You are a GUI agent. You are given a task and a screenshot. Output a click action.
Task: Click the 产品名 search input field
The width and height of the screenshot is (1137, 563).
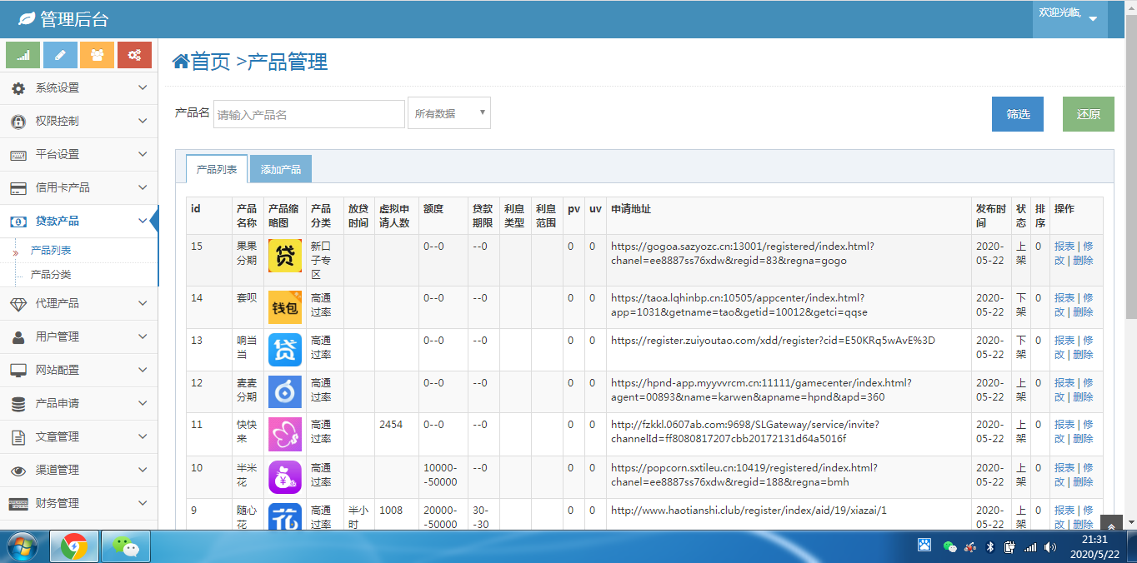(x=309, y=114)
